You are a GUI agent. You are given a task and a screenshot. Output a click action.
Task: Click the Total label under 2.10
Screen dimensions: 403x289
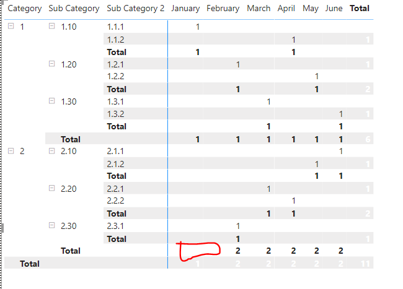point(117,176)
